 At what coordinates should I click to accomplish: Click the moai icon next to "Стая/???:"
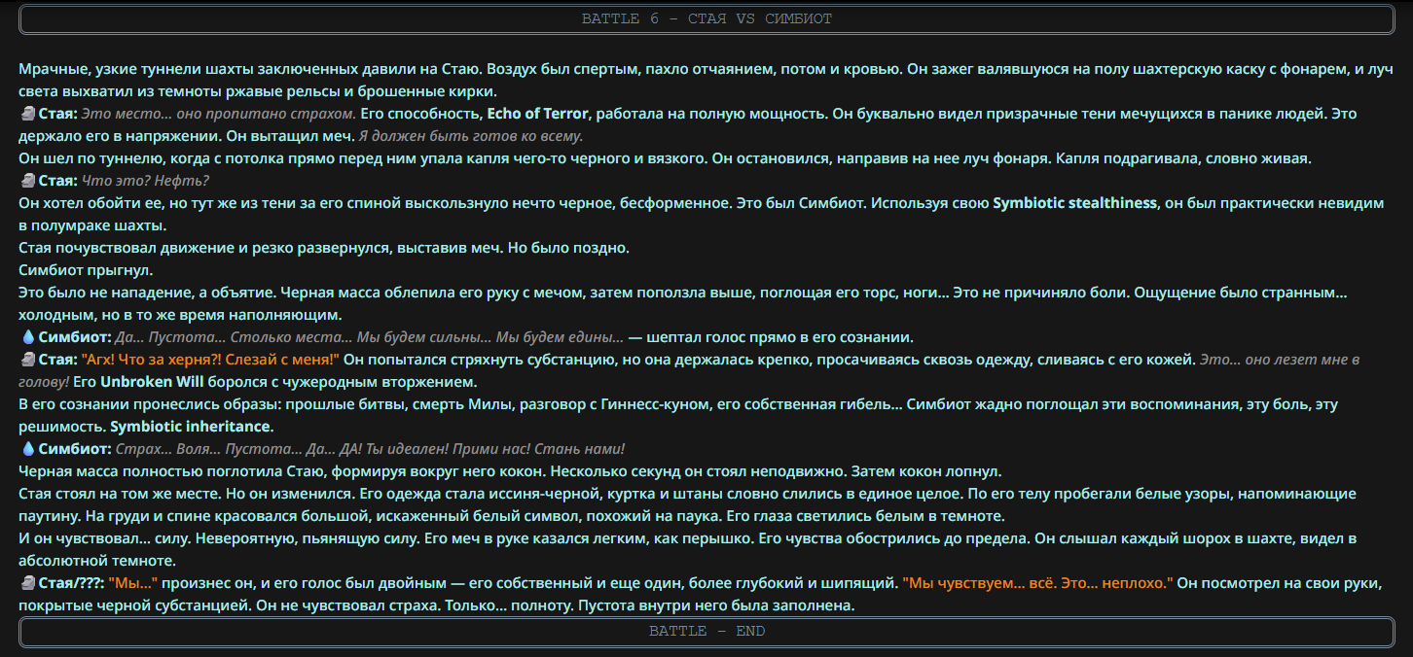(27, 584)
